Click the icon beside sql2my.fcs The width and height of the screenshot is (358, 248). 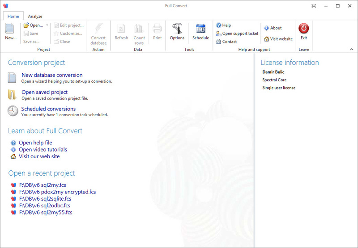pos(13,185)
